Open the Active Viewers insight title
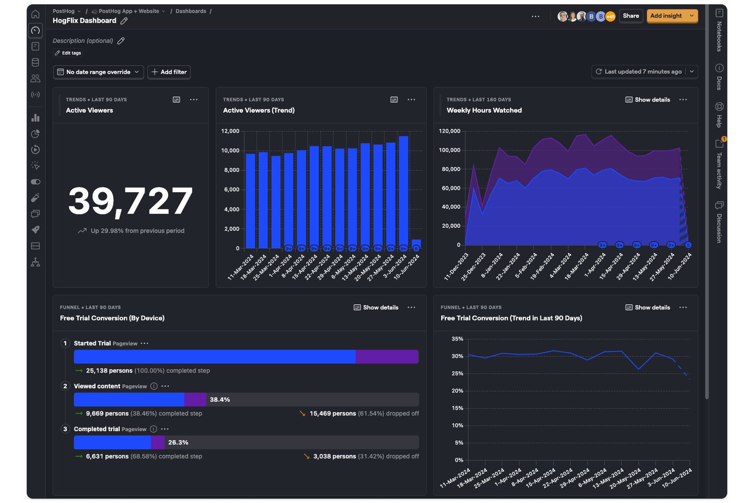Screen dimensions: 754x503 click(90, 111)
